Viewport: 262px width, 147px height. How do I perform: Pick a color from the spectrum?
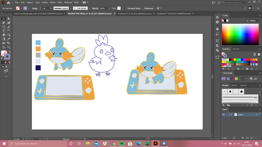[240, 34]
